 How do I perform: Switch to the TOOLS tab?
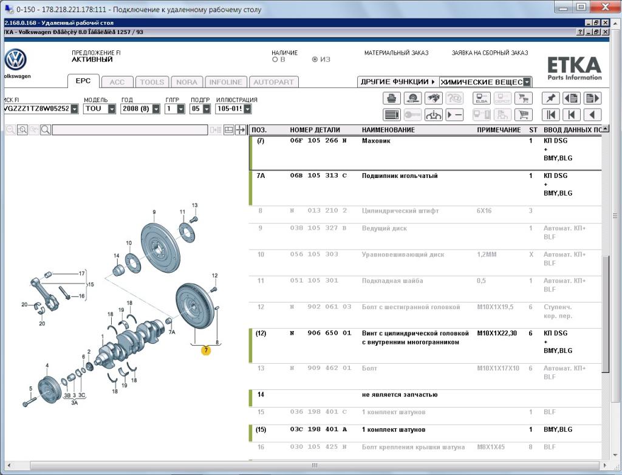[152, 82]
